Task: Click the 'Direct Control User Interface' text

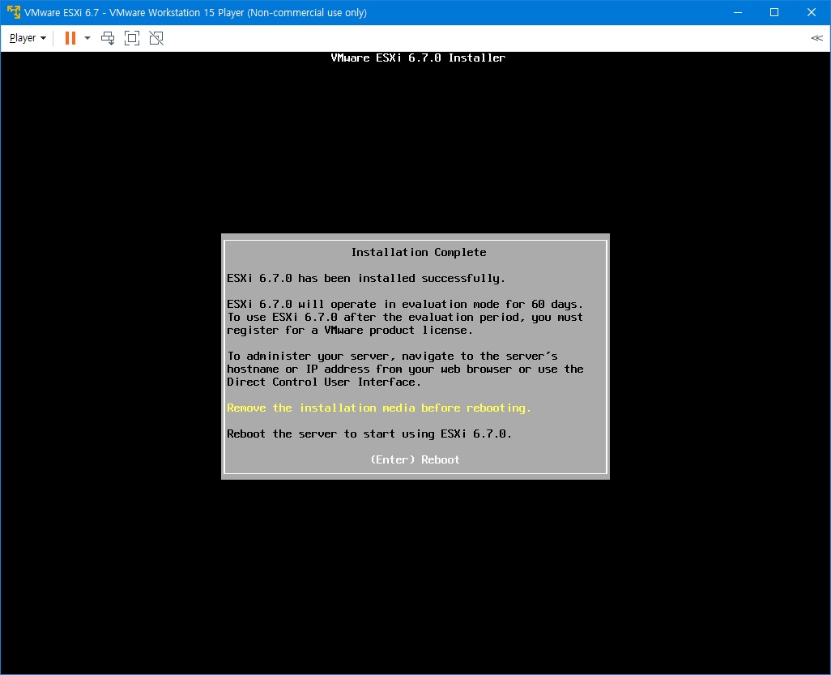Action: [324, 382]
